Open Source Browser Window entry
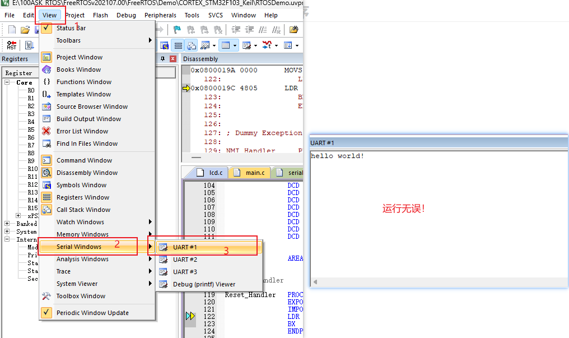 tap(97, 107)
